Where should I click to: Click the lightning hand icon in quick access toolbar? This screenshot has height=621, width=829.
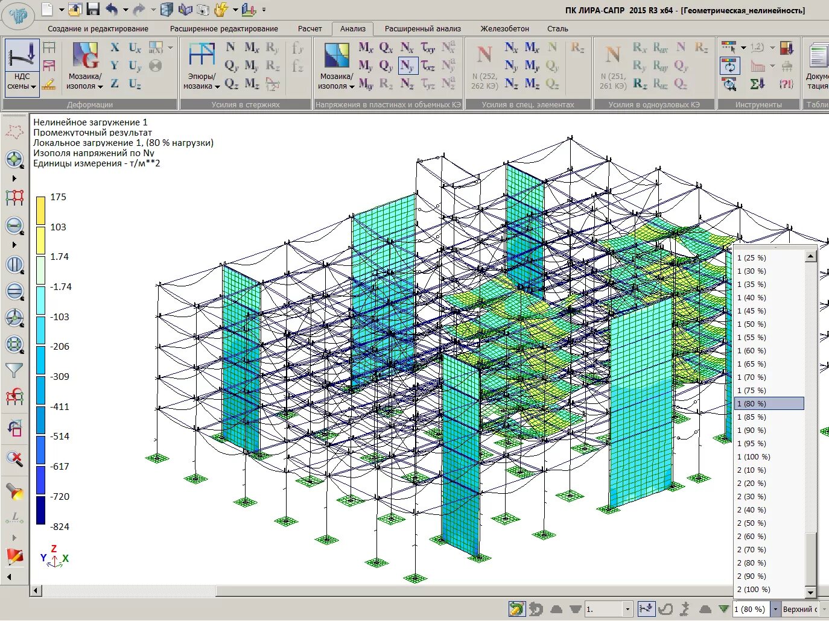(x=221, y=9)
